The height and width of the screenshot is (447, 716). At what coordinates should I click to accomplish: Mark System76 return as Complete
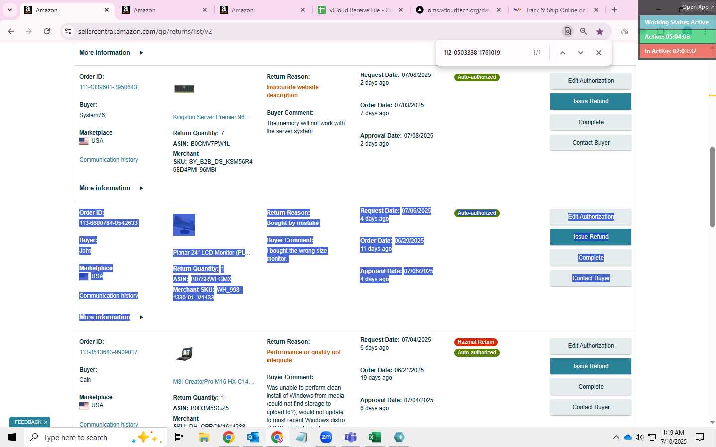[591, 122]
